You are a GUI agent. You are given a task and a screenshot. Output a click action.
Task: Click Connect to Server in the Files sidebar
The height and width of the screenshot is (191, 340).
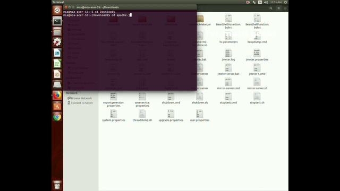[x=80, y=103]
